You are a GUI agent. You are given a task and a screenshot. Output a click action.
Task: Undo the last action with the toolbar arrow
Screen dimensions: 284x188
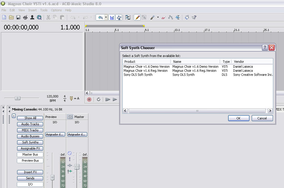[73, 17]
